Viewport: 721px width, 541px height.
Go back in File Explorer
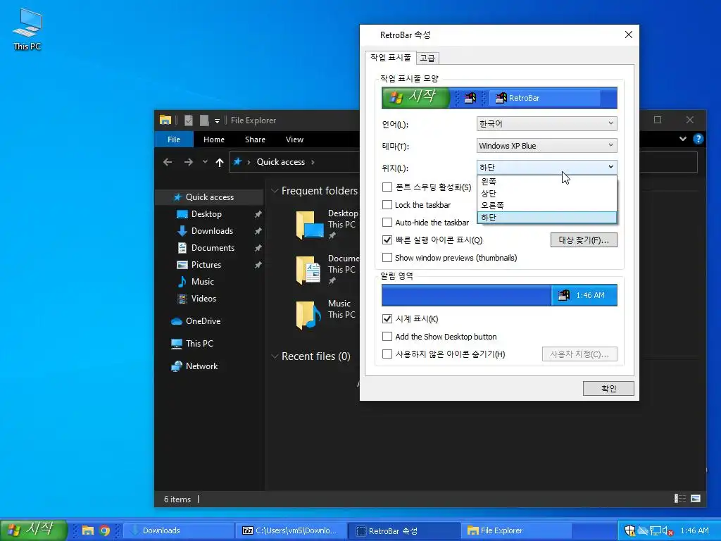click(168, 162)
